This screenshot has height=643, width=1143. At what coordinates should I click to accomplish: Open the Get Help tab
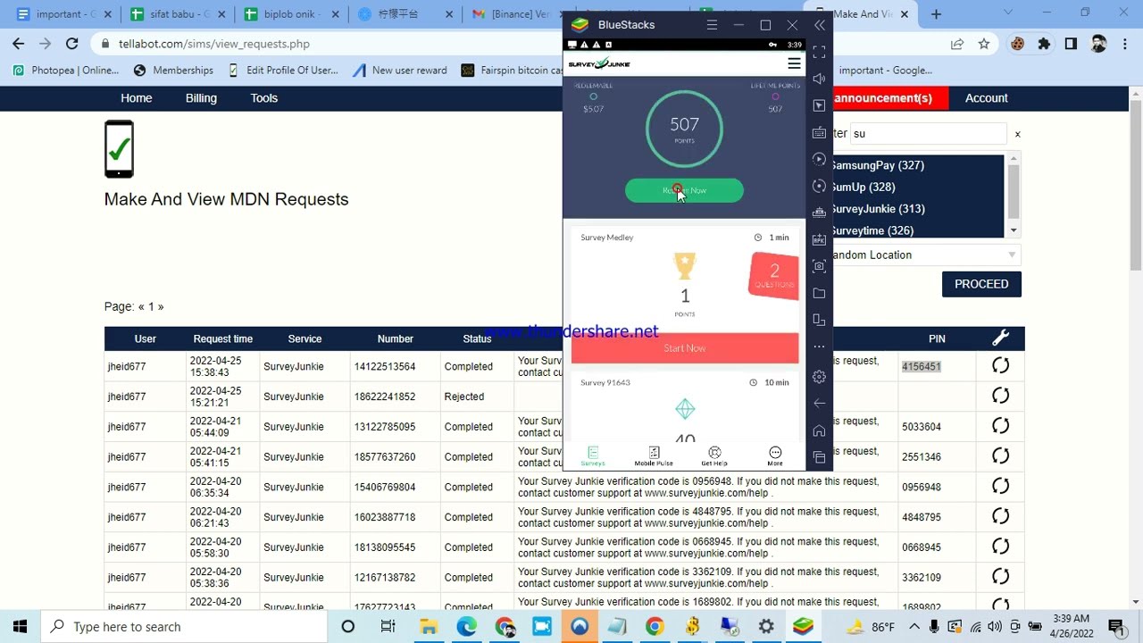[714, 456]
